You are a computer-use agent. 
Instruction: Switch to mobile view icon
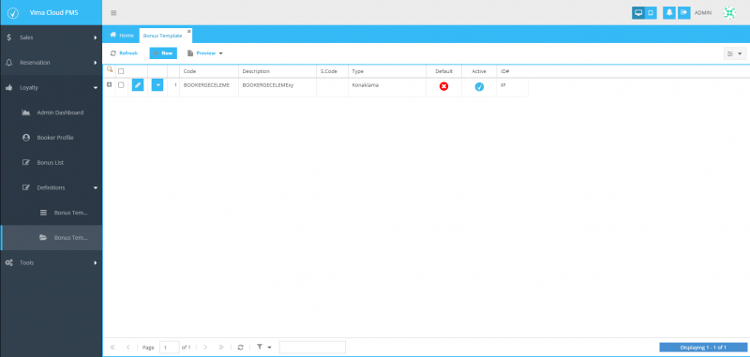pyautogui.click(x=651, y=13)
